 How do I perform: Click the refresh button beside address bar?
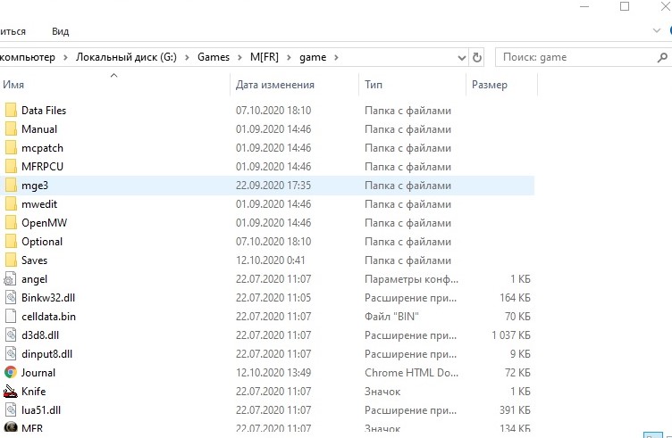tap(477, 57)
